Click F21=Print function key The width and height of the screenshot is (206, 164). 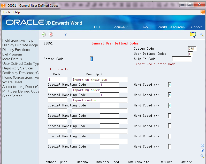pyautogui.click(x=164, y=162)
